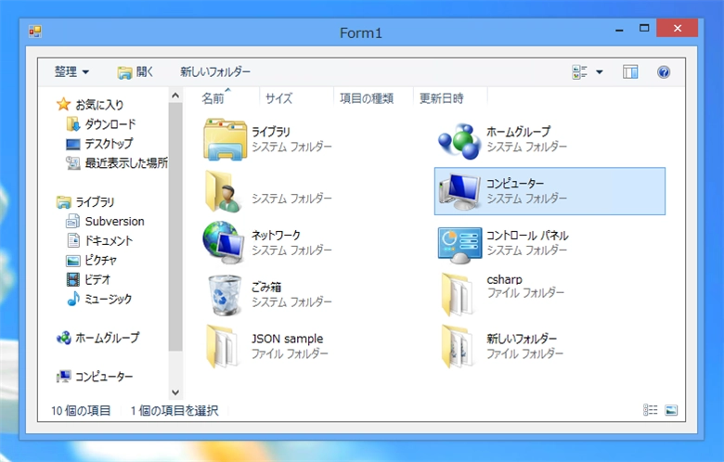Click the change view icon
Screen dimensions: 724x462
click(579, 72)
